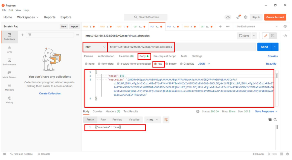The image size is (292, 160).
Task: Select the form-data radio option
Action: [99, 64]
